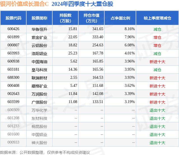The image size is (179, 155).
Task: Select stock code 000807
Action: (x=13, y=45)
